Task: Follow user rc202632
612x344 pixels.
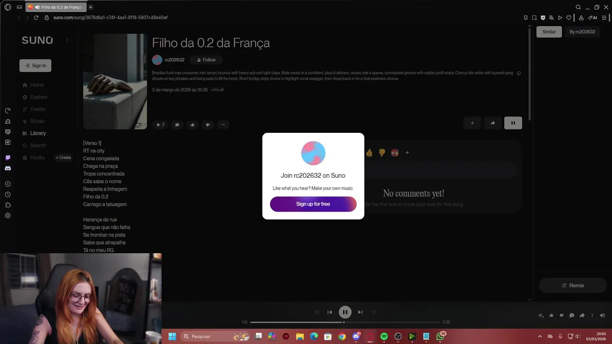Action: [x=206, y=60]
